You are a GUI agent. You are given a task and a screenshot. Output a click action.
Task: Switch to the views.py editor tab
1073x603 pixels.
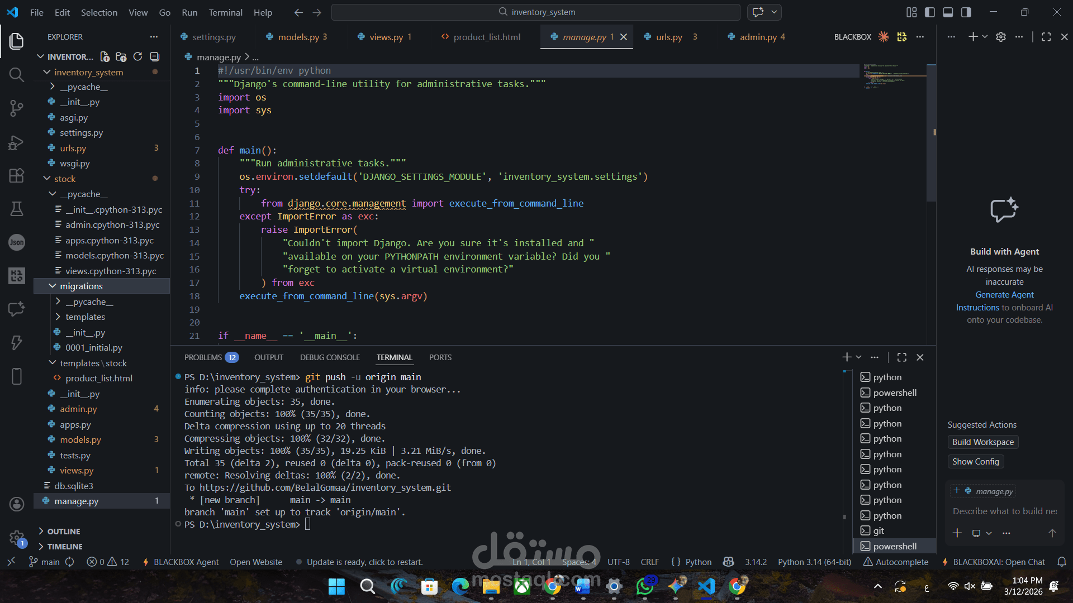click(386, 37)
